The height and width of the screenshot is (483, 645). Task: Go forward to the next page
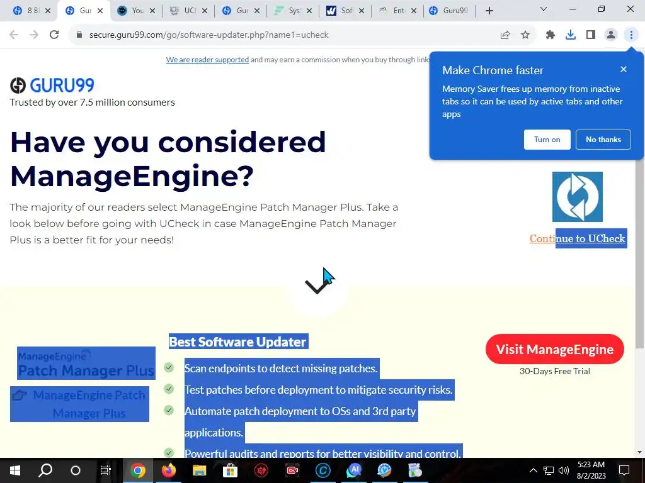[x=34, y=35]
